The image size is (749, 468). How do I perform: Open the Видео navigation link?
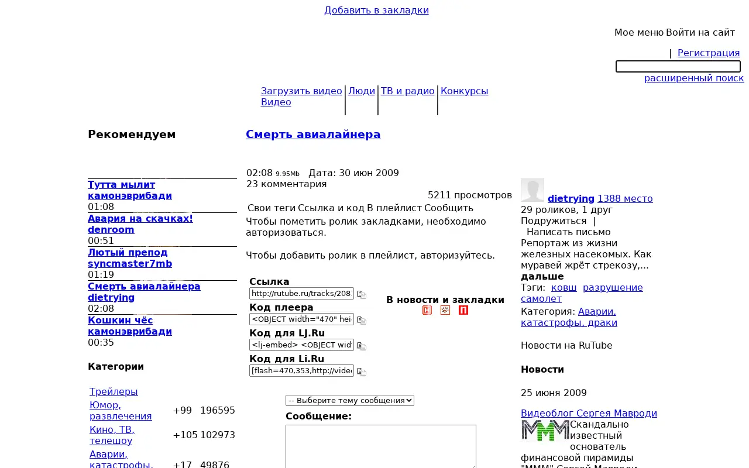(276, 102)
